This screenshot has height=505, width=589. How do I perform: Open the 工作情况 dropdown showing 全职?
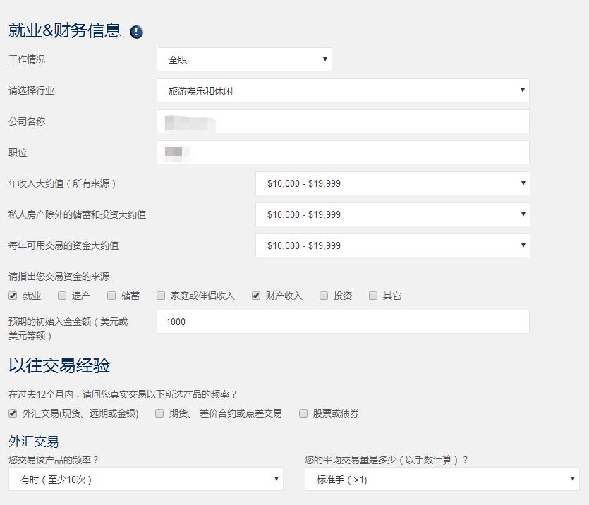point(243,59)
